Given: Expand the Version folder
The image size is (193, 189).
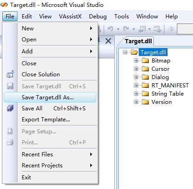Looking at the screenshot, I should click(136, 102).
